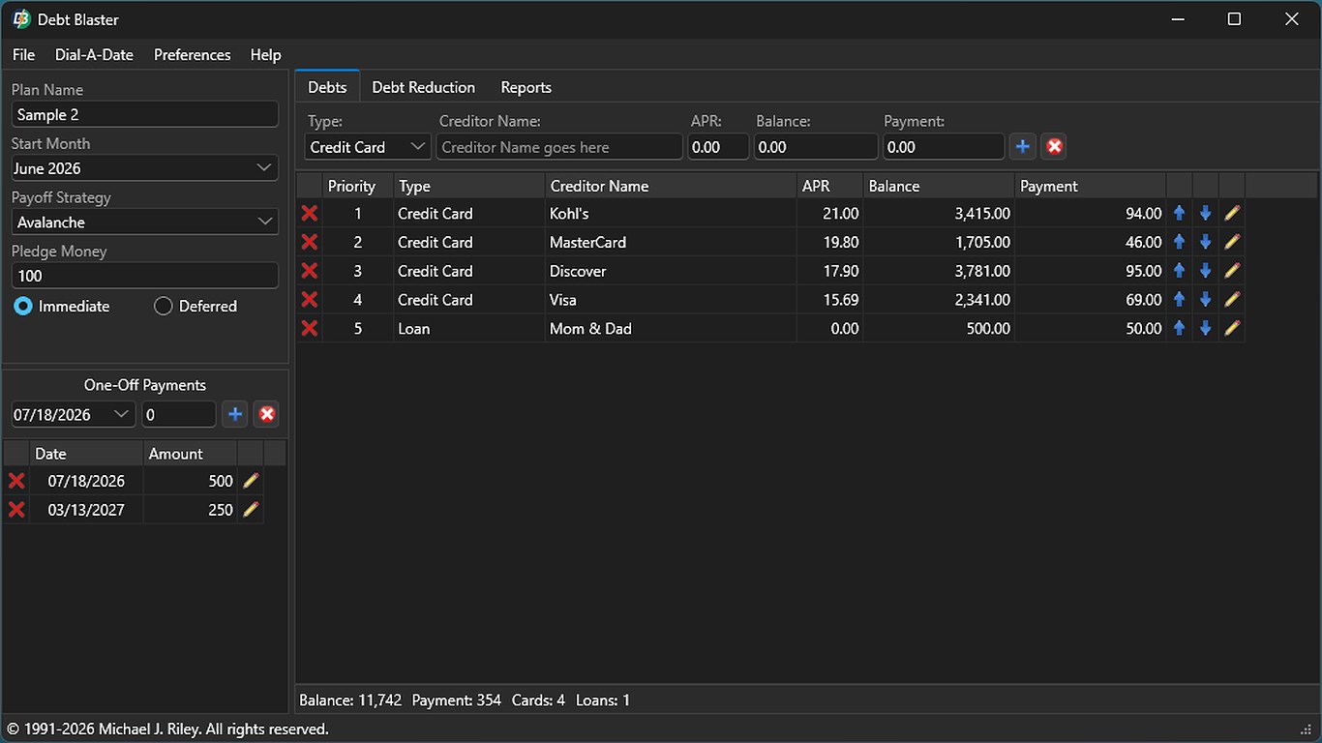Viewport: 1322px width, 743px height.
Task: Delete the 07/18/2026 one-off payment
Action: (16, 481)
